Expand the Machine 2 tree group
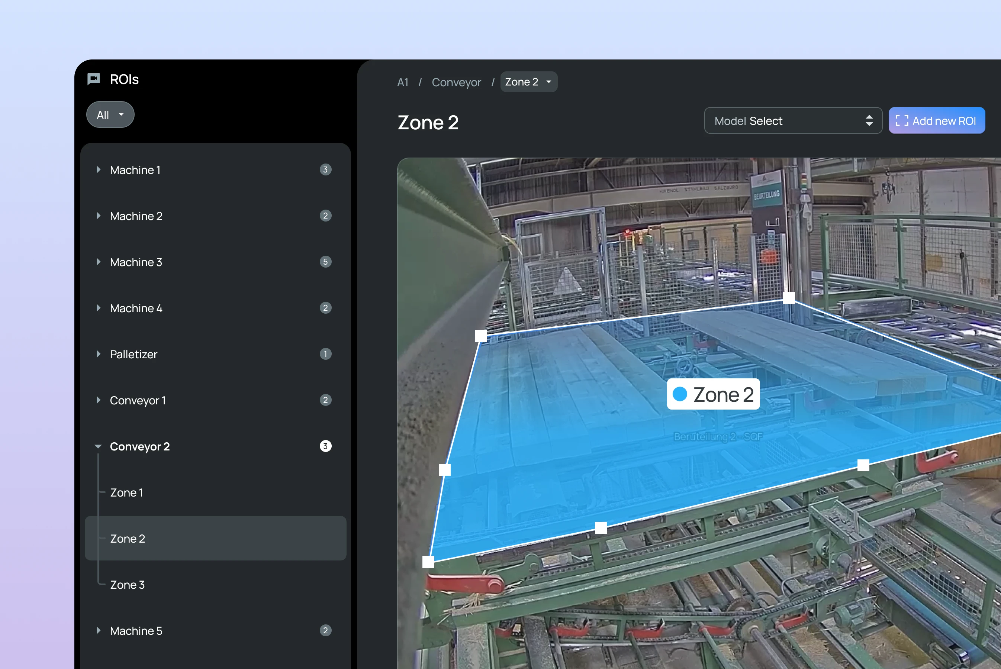Image resolution: width=1001 pixels, height=669 pixels. [x=99, y=216]
